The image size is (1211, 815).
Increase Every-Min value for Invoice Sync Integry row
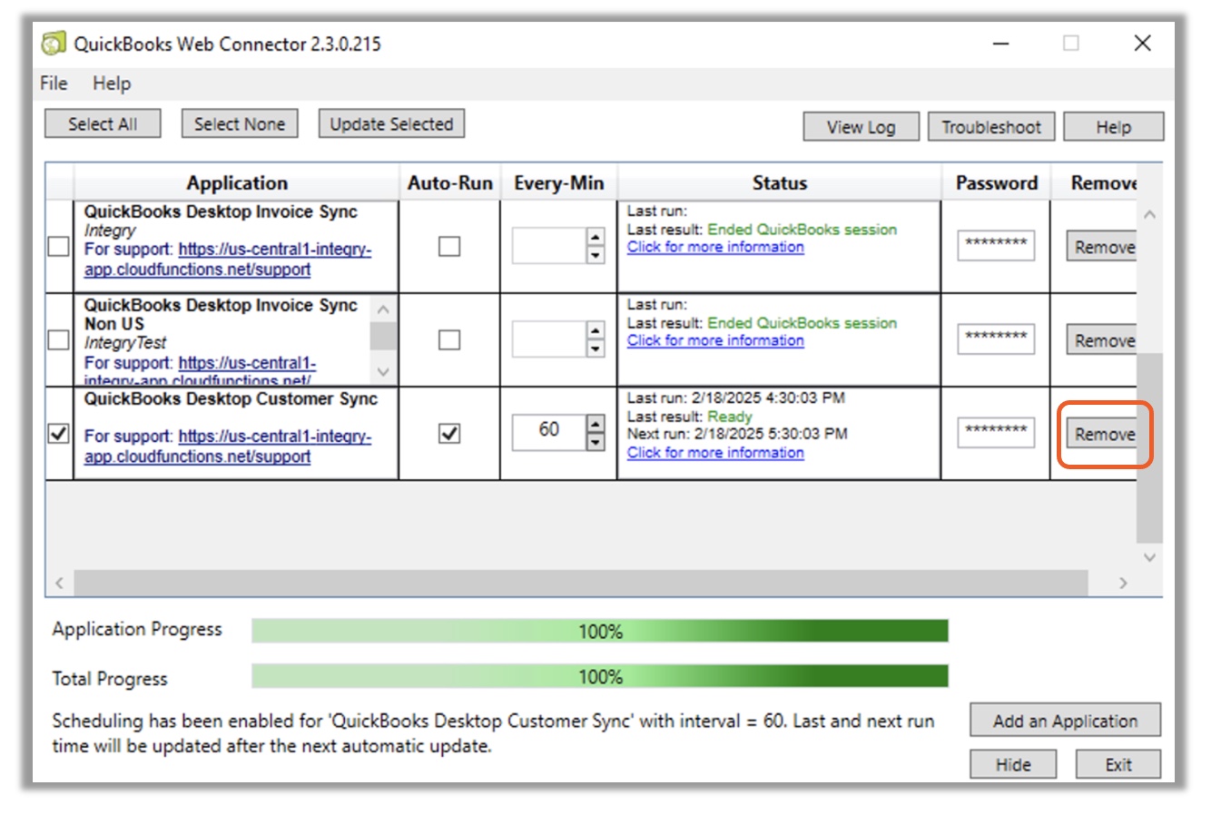(596, 237)
